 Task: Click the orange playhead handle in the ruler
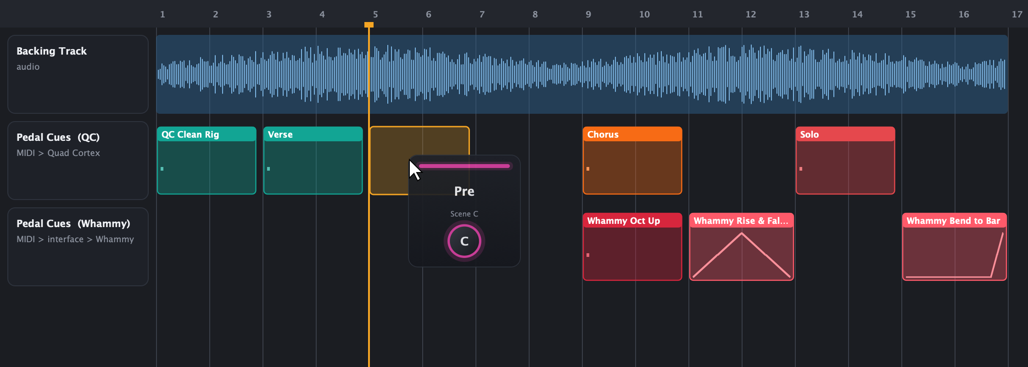point(369,25)
